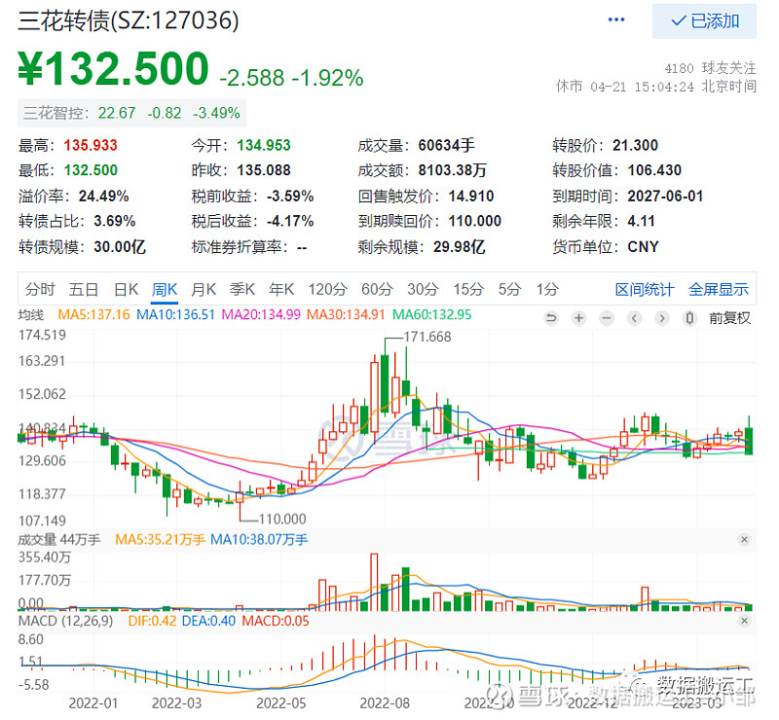Move chart right with forward arrow
Image resolution: width=779 pixels, height=720 pixels.
(662, 318)
